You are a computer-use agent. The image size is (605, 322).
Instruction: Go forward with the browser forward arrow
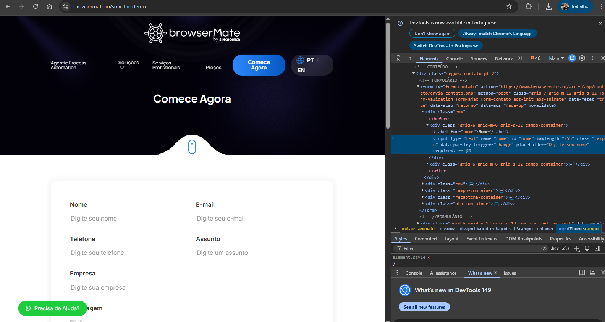[22, 6]
